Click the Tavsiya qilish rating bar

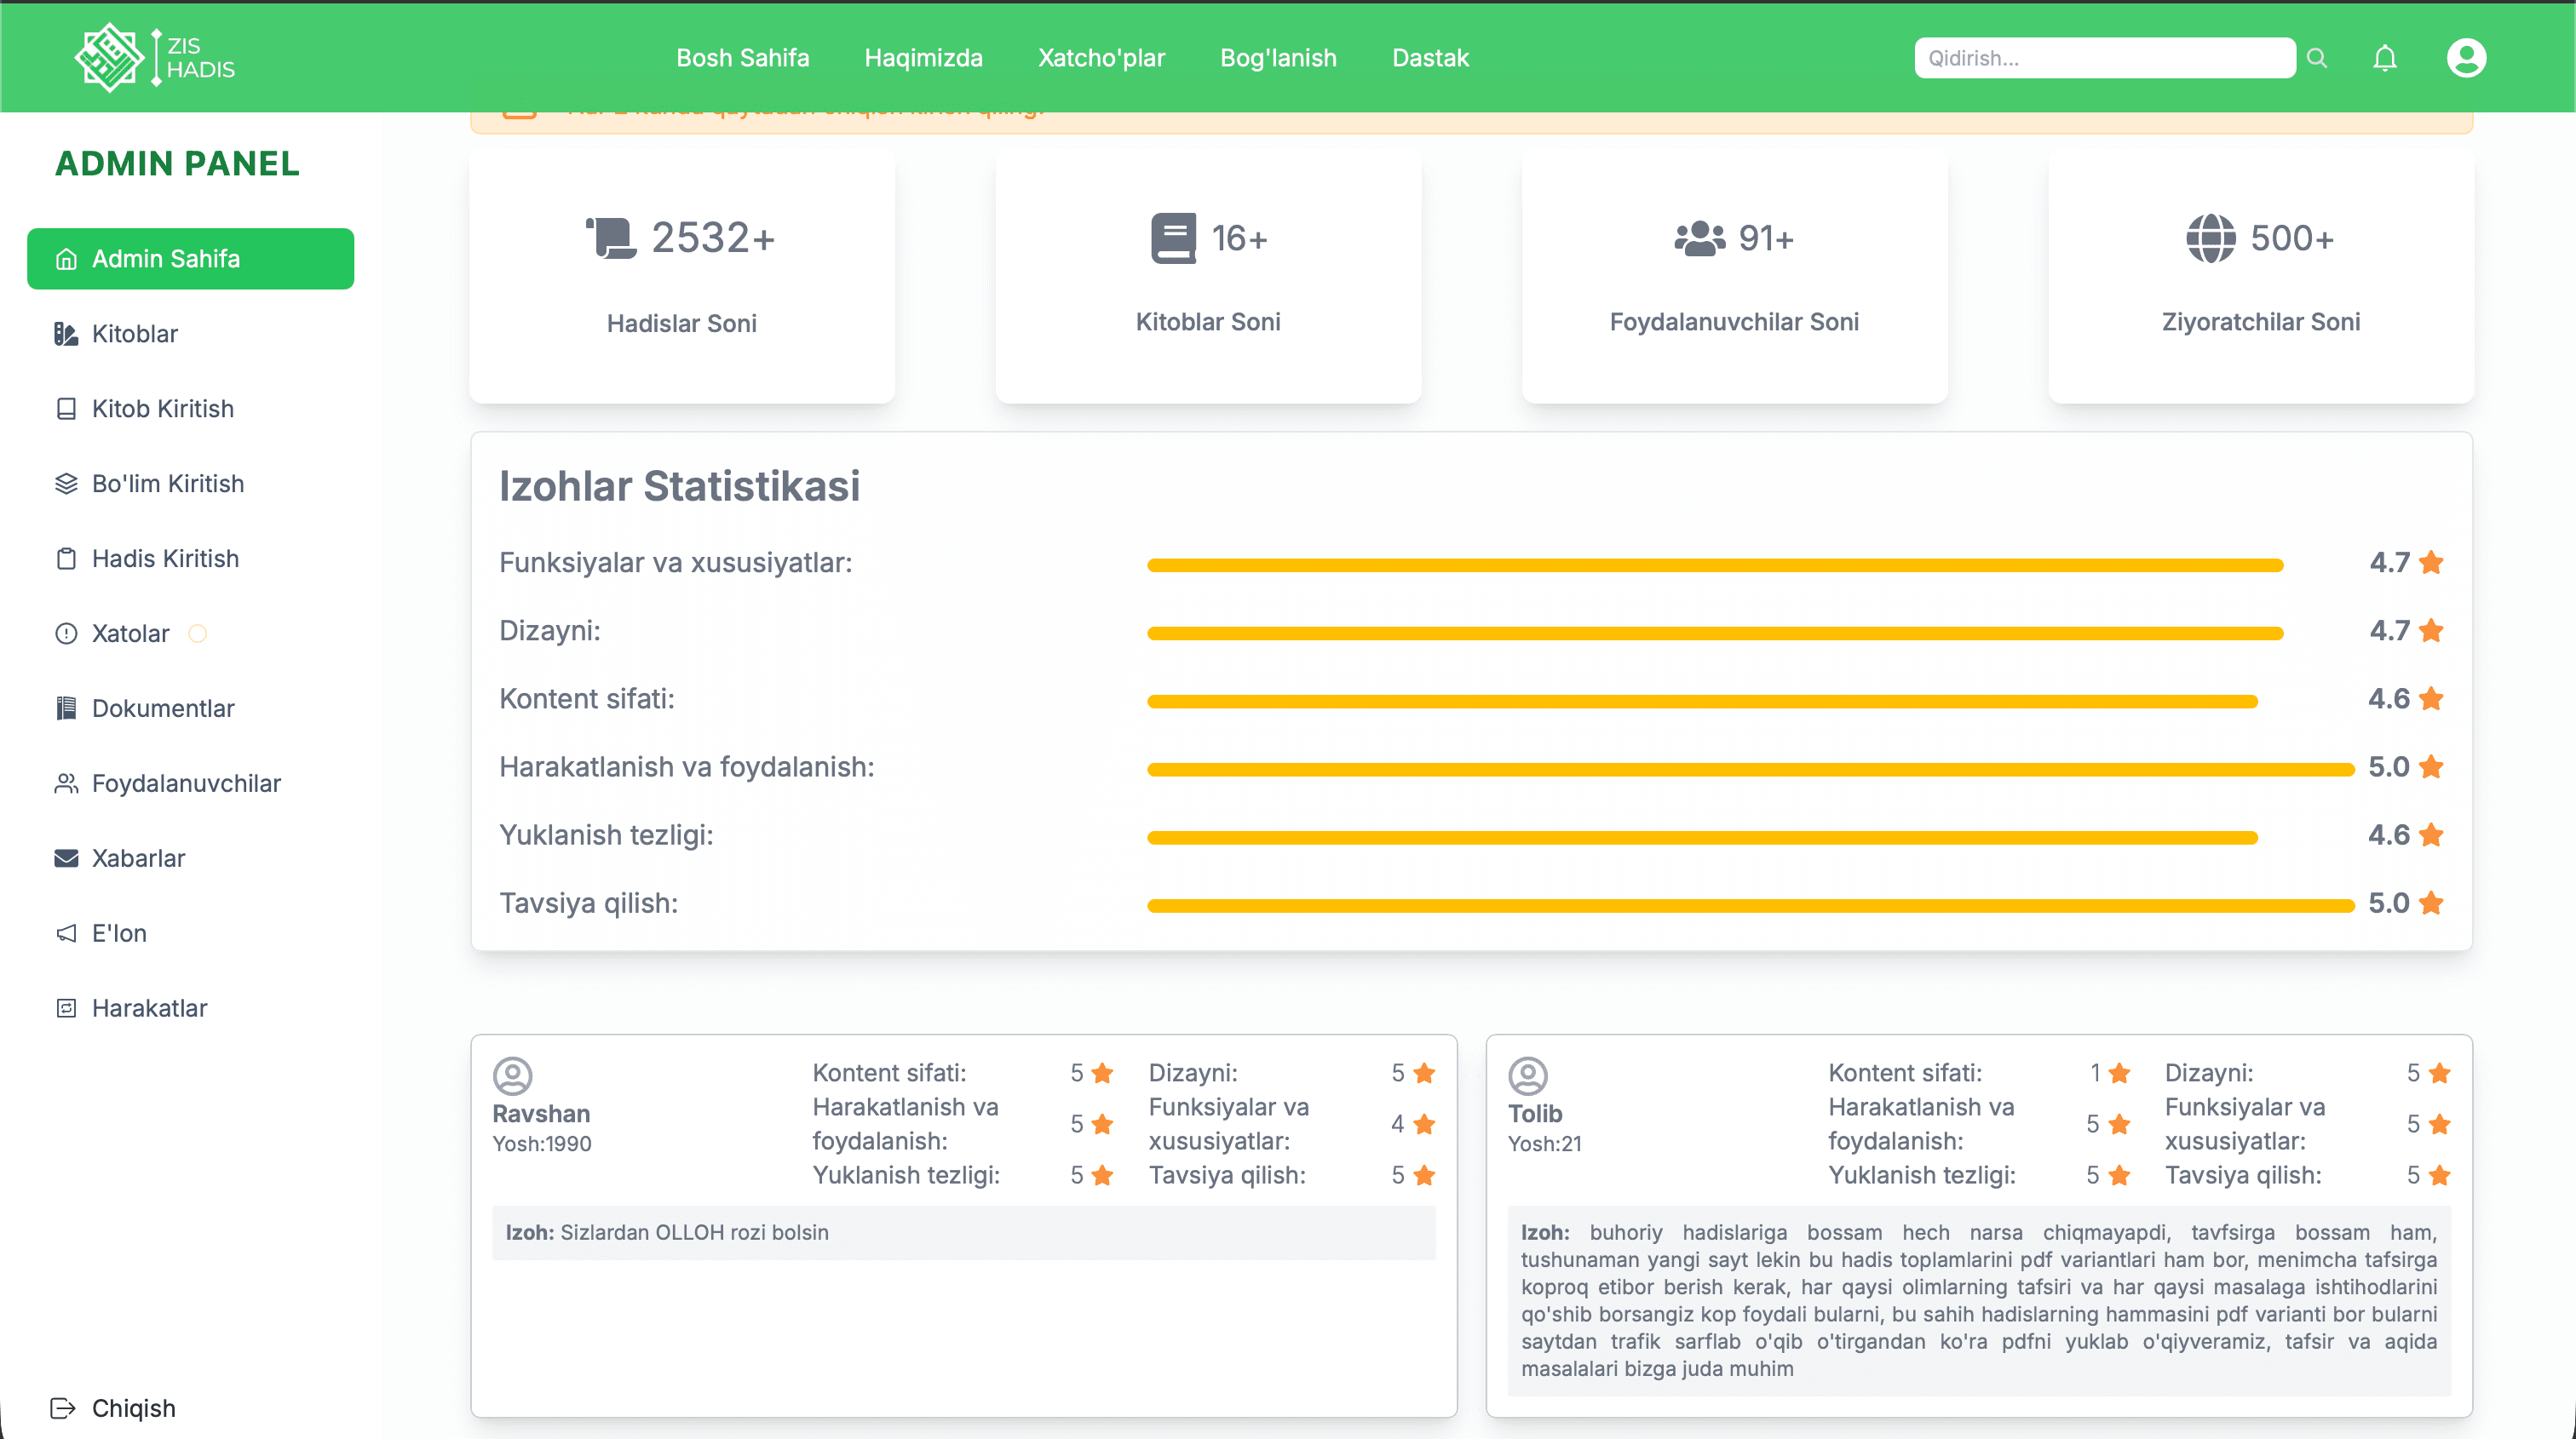coord(1750,904)
